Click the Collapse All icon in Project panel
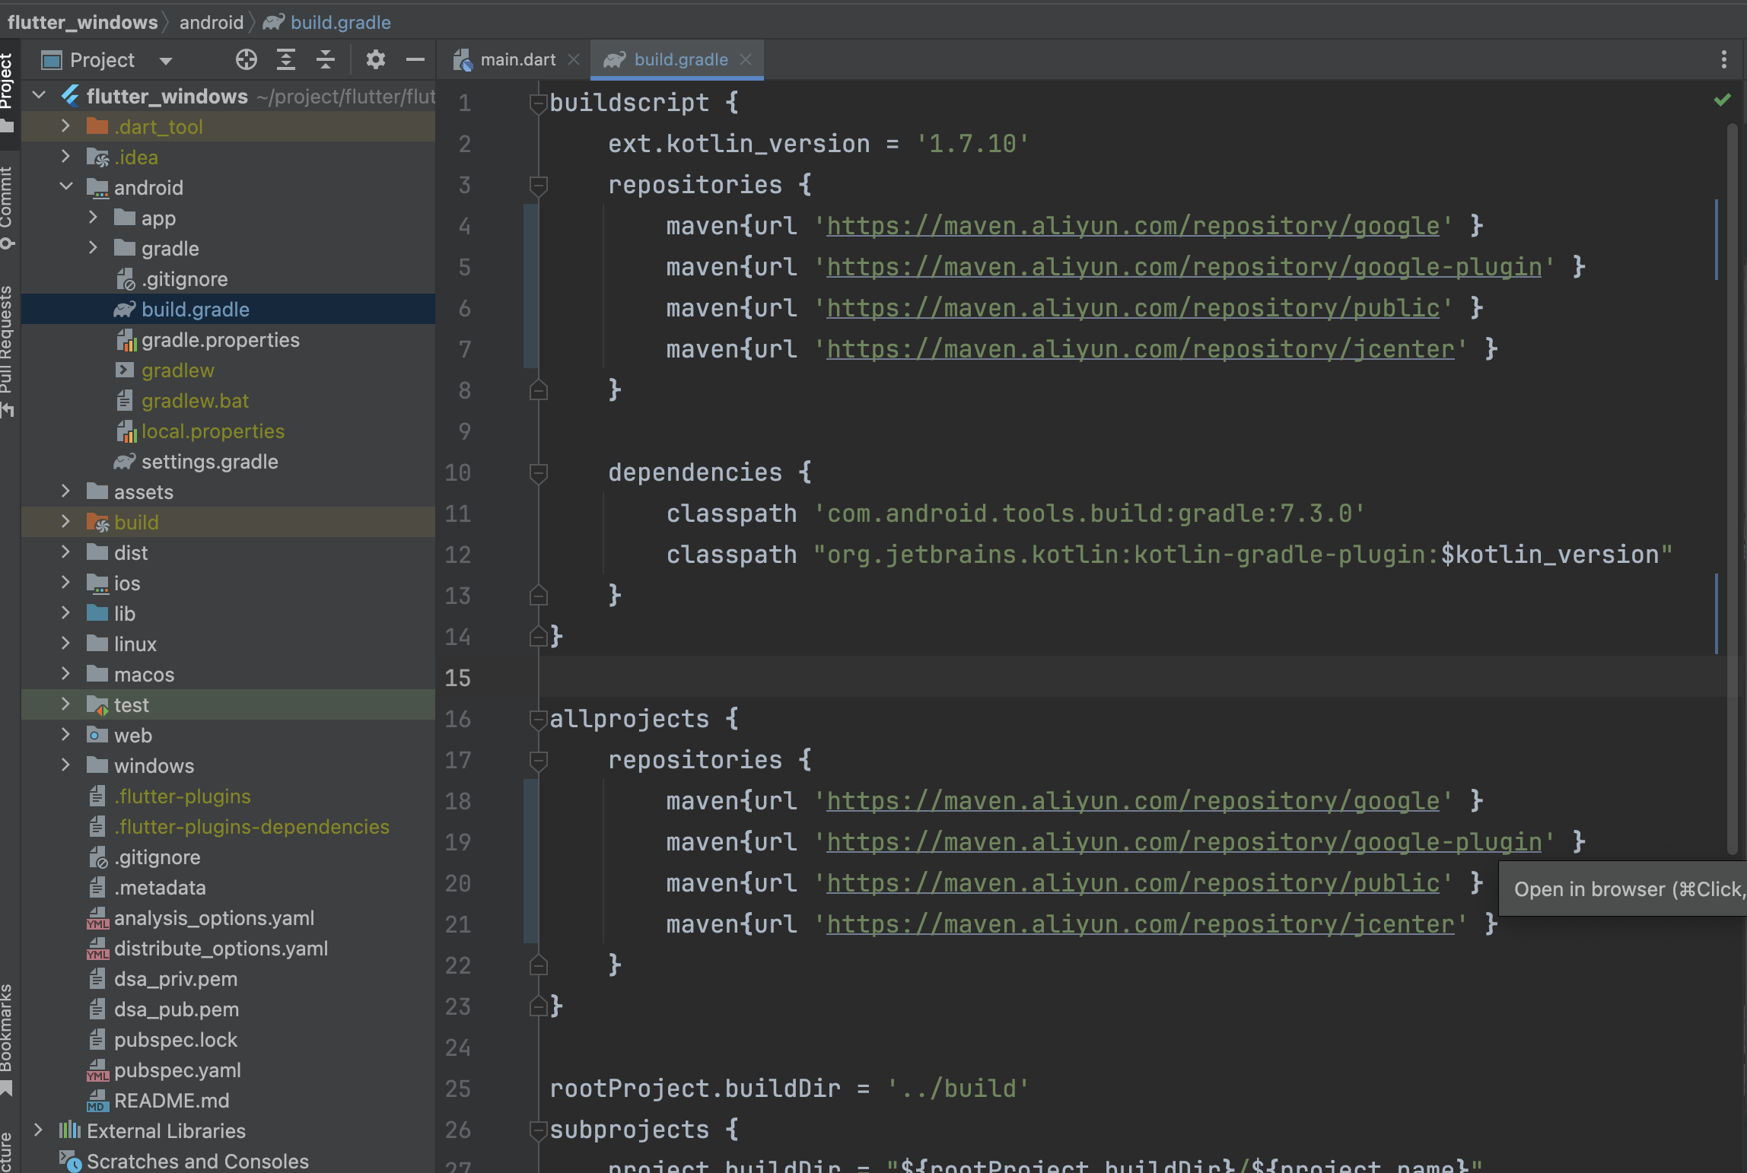Image resolution: width=1747 pixels, height=1173 pixels. click(326, 59)
